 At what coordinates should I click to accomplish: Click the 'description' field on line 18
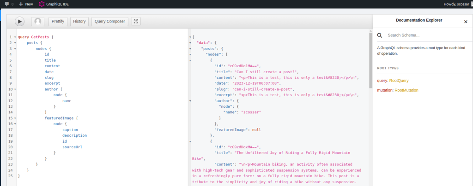click(x=74, y=135)
